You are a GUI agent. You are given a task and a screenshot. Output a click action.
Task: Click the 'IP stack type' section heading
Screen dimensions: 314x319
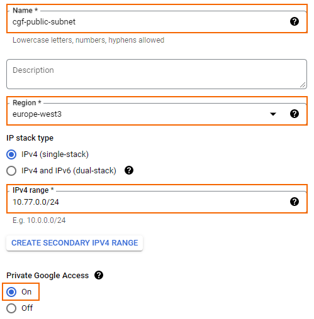[x=30, y=138]
